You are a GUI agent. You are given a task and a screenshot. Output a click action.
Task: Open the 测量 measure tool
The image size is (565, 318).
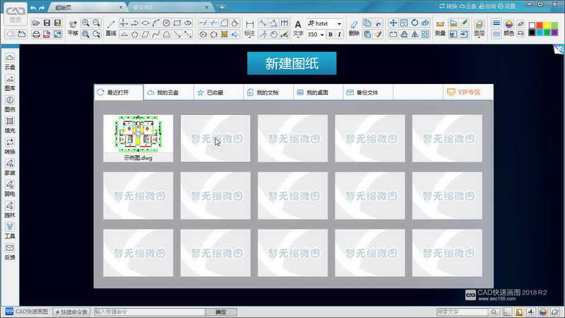[440, 27]
